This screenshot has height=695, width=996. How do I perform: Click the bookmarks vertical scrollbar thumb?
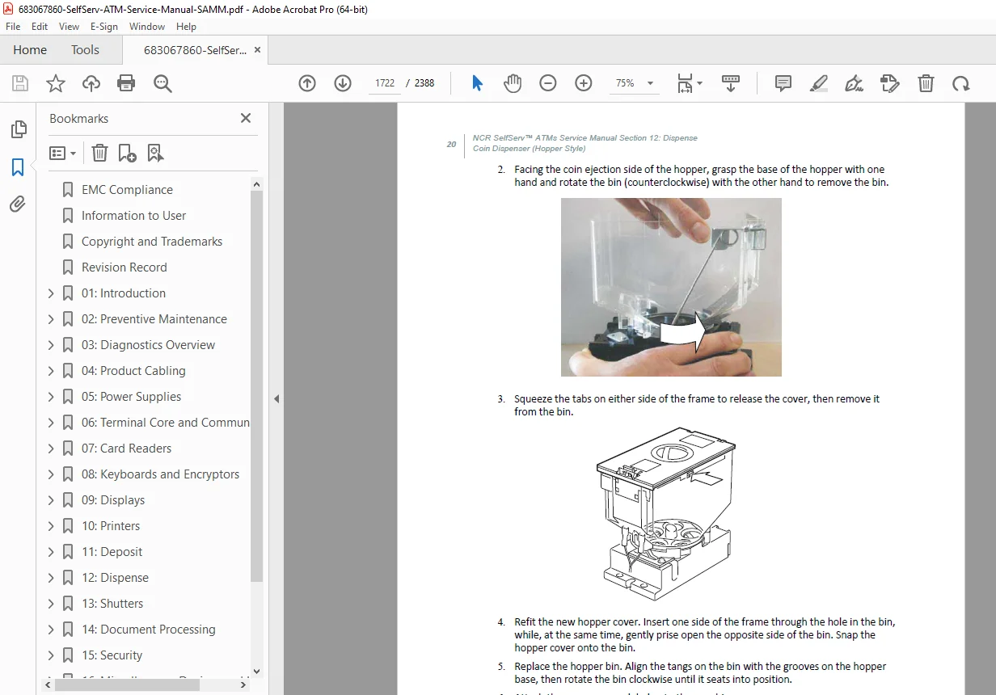click(x=257, y=386)
